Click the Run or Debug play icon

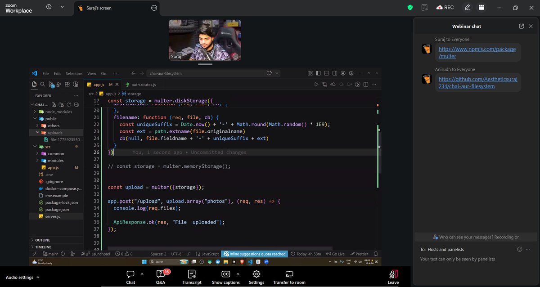tap(316, 84)
